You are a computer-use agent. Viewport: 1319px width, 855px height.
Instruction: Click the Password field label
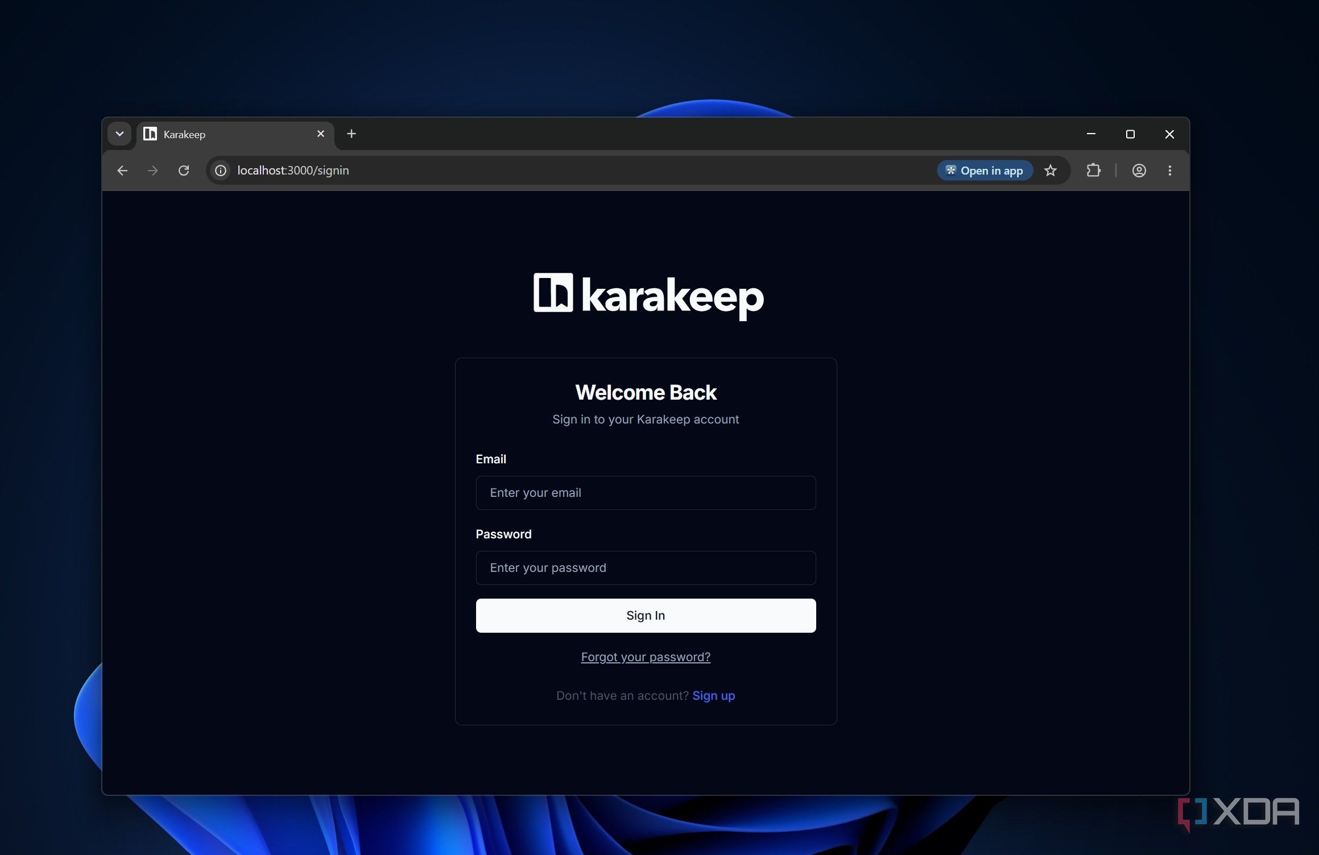[503, 534]
